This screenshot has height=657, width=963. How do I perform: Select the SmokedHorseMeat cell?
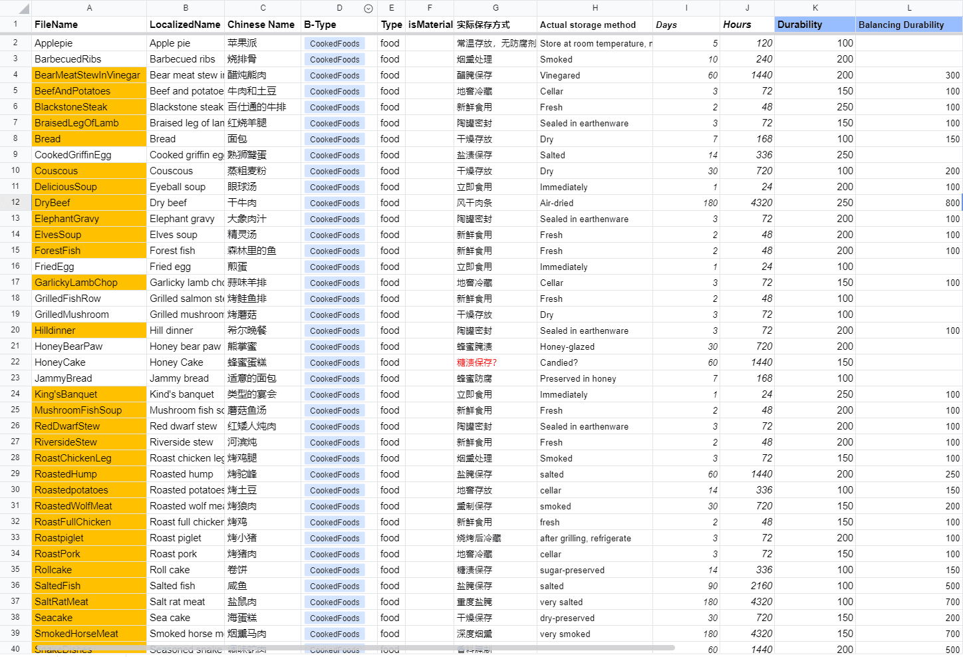point(89,634)
